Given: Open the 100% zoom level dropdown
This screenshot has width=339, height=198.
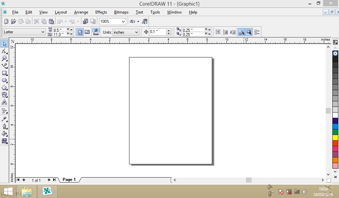Looking at the screenshot, I should 123,21.
